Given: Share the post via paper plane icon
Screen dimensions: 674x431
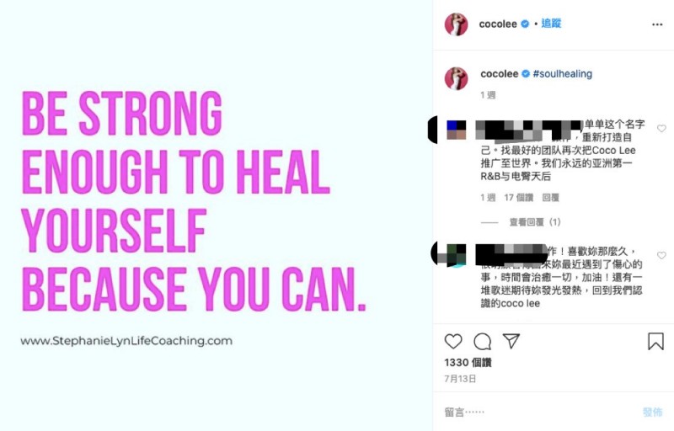Looking at the screenshot, I should click(x=511, y=341).
